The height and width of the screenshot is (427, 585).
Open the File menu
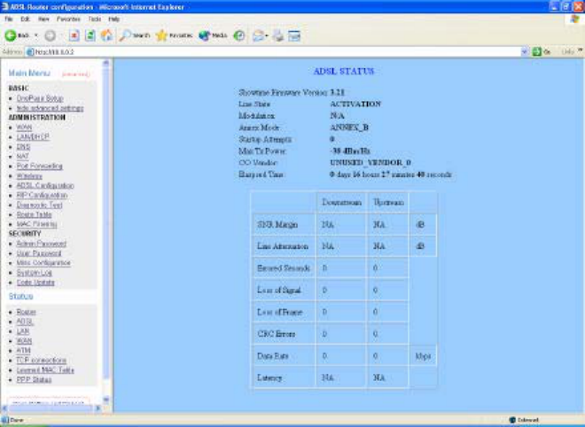[x=9, y=19]
